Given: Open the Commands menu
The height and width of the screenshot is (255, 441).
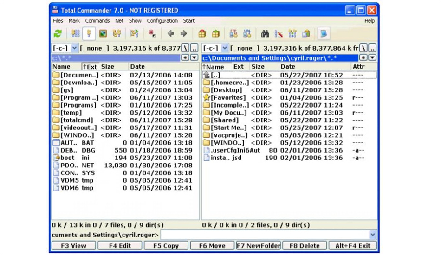Looking at the screenshot, I should click(x=97, y=21).
